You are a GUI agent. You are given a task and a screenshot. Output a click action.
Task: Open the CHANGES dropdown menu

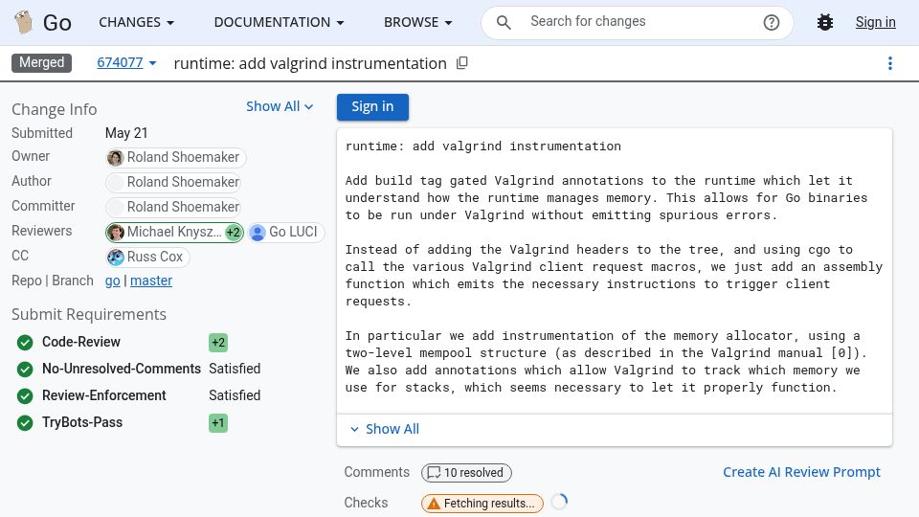137,22
